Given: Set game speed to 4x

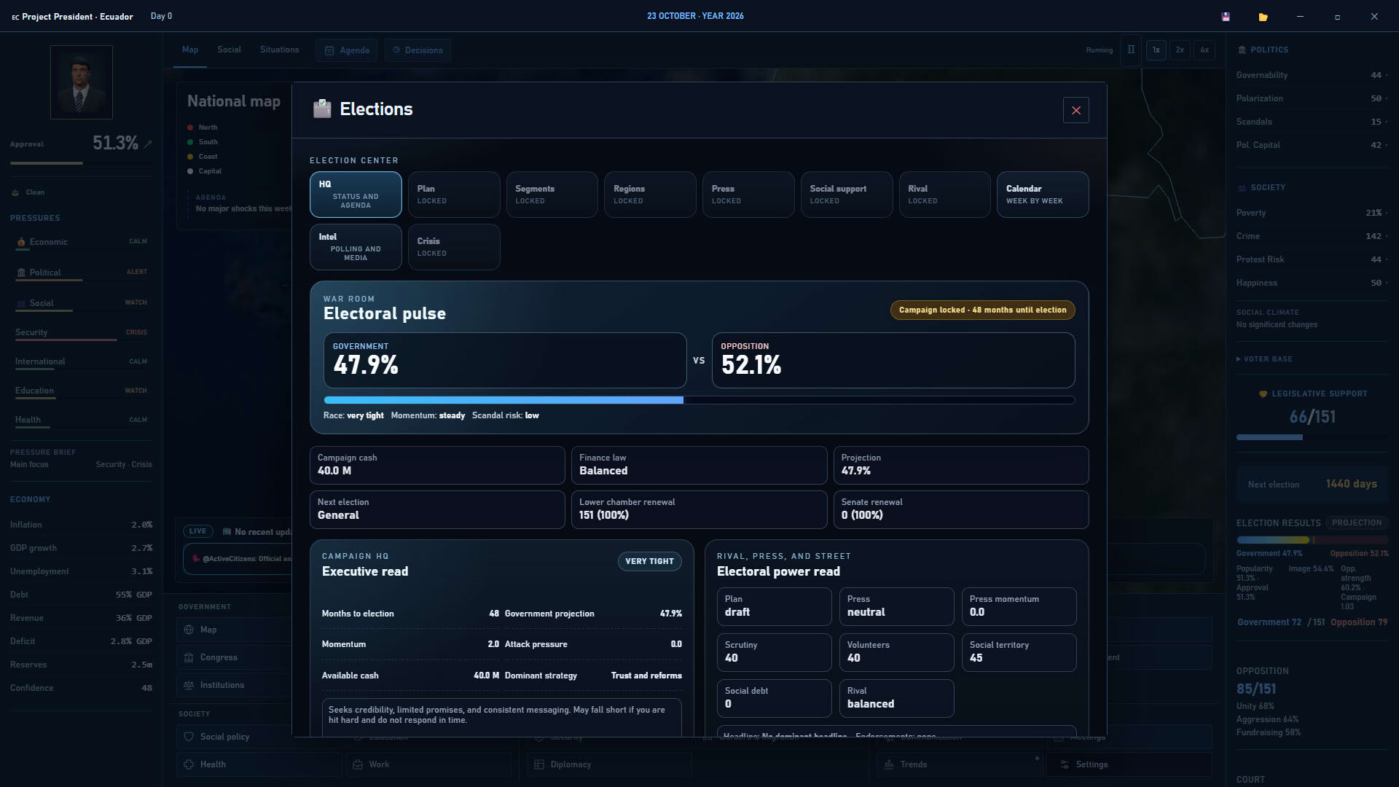Looking at the screenshot, I should (1204, 50).
